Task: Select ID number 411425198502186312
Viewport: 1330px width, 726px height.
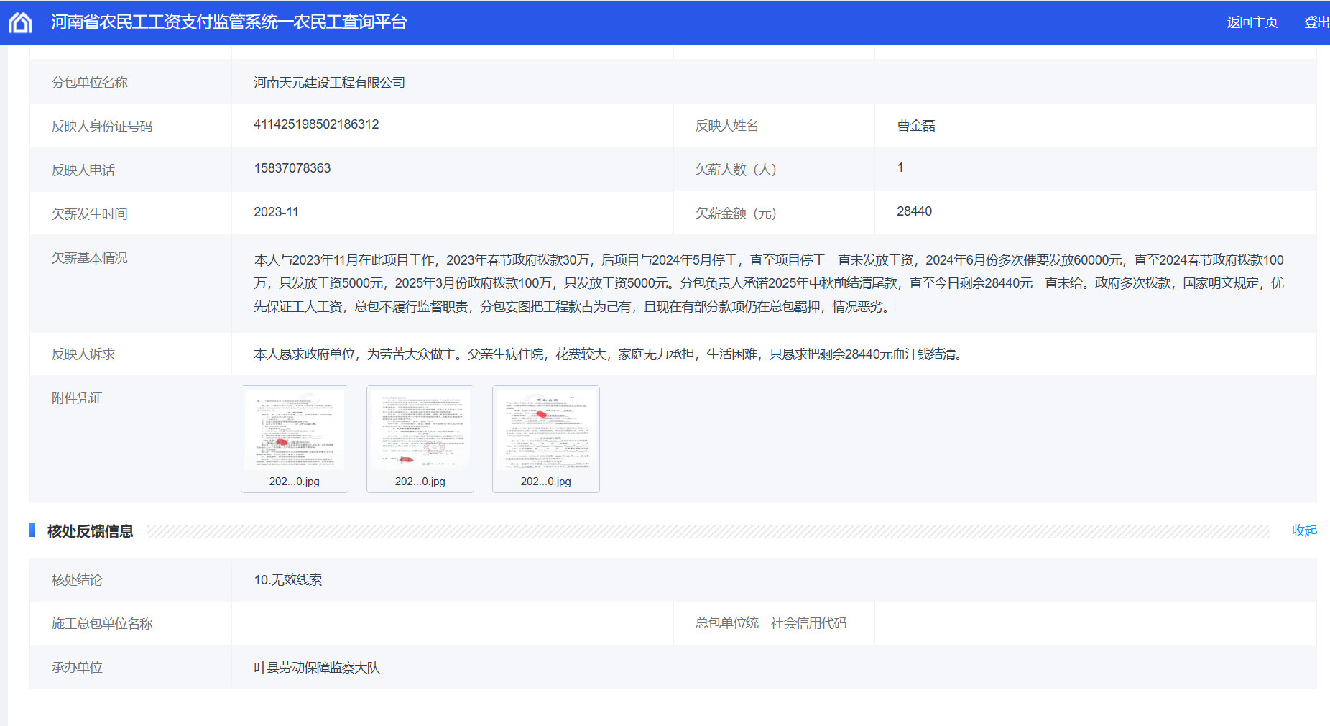Action: pyautogui.click(x=316, y=124)
